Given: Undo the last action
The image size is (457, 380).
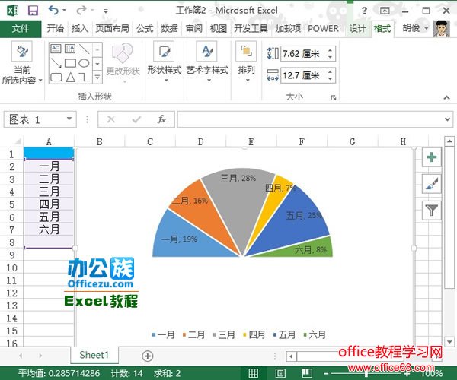Looking at the screenshot, I should click(x=53, y=10).
